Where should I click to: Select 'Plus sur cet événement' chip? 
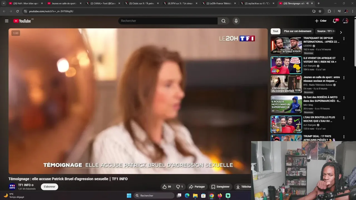298,31
